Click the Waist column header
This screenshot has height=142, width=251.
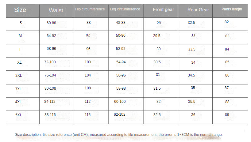[x=56, y=10]
